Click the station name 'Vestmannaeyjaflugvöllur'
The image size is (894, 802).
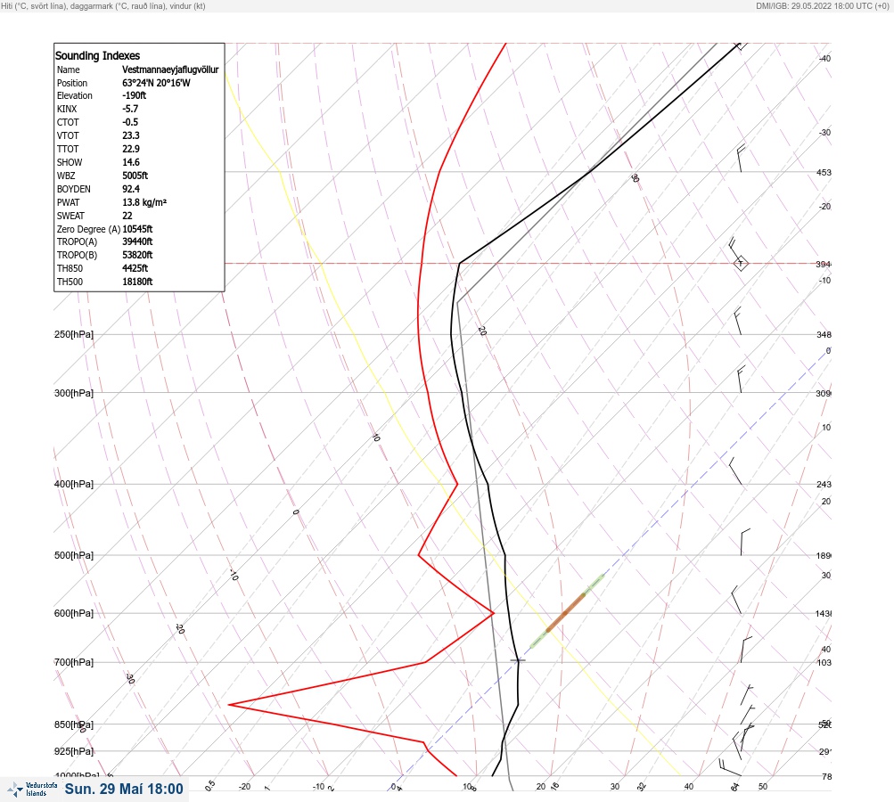(170, 70)
